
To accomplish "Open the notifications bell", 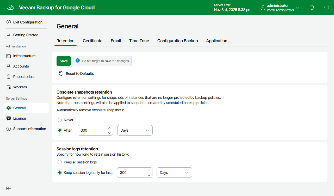I will pos(312,8).
